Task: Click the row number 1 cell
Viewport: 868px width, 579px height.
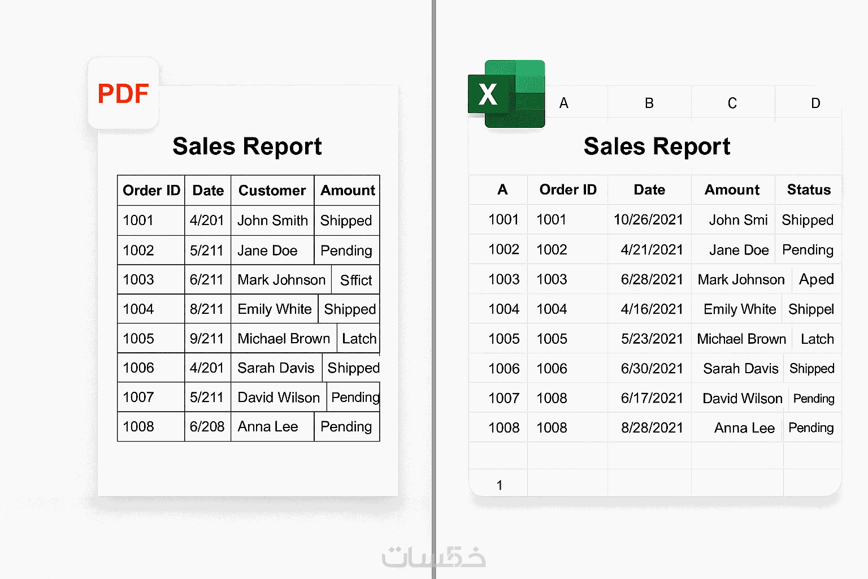Action: pyautogui.click(x=499, y=485)
